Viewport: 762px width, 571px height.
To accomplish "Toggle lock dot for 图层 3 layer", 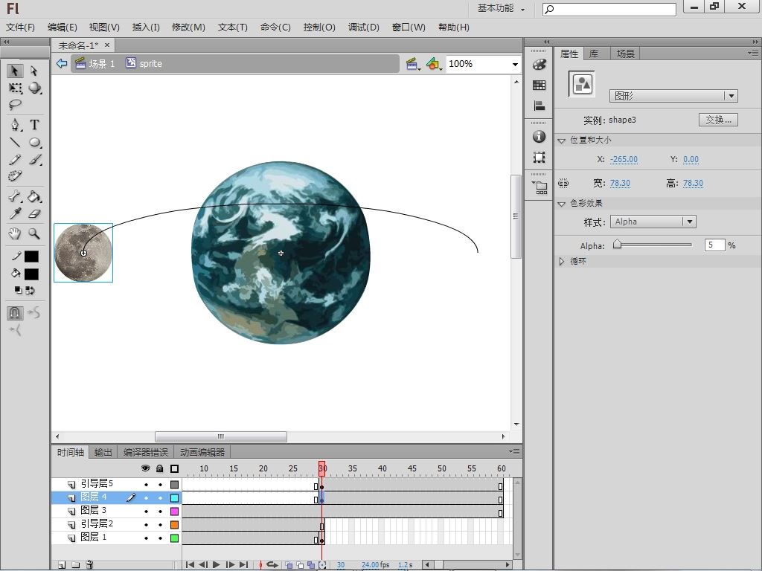I will coord(160,512).
